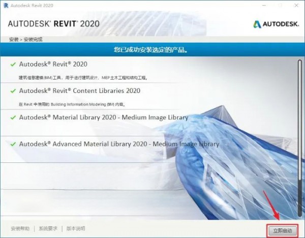
Task: Select Advanced Material Library 2020 entry
Action: (119, 144)
